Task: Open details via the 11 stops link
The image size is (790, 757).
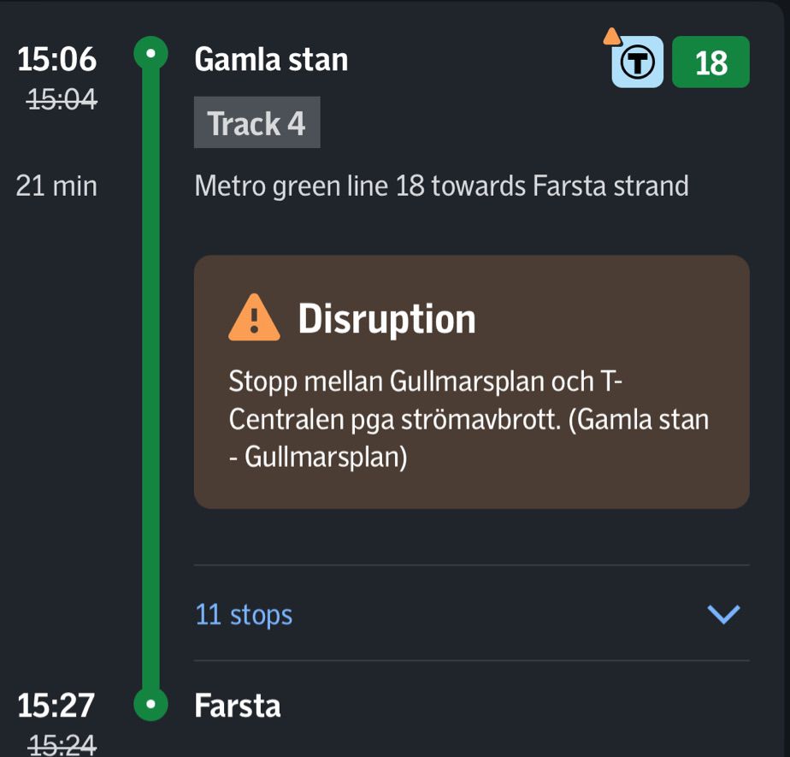Action: click(243, 614)
